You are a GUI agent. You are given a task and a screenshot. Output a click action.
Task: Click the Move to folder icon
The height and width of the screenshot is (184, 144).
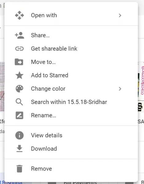pos(19,62)
